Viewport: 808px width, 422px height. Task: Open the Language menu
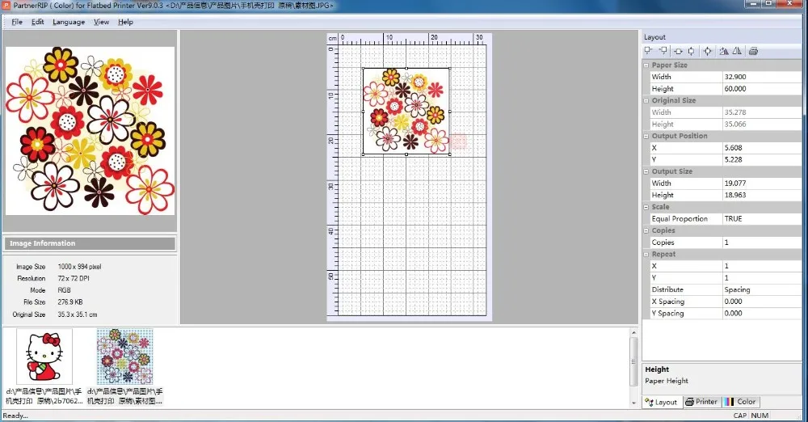click(69, 22)
